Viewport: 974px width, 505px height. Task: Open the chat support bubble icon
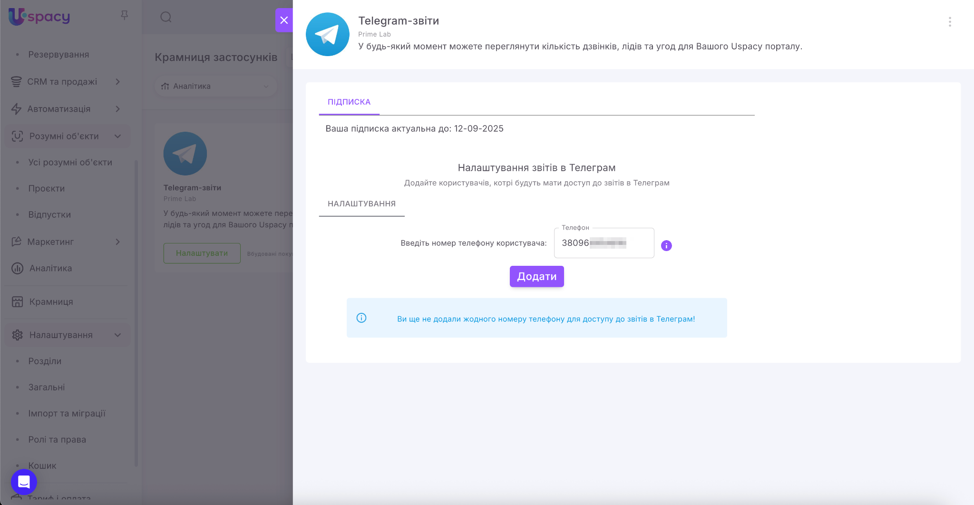pos(24,482)
